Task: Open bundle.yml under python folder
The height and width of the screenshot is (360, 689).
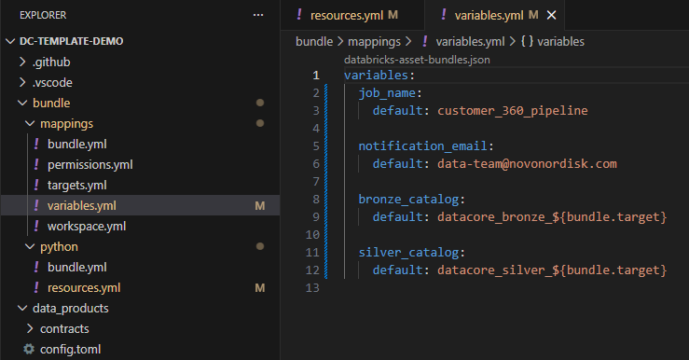Action: tap(76, 268)
